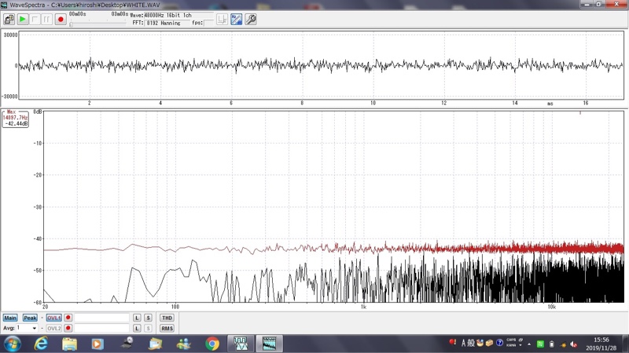
Task: Click the S save button for OVL1
Action: [148, 318]
